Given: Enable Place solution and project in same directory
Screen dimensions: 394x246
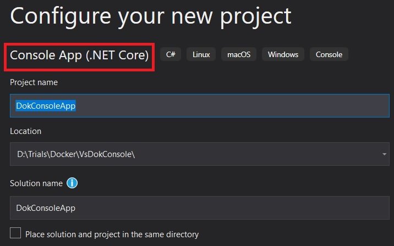Looking at the screenshot, I should [15, 233].
